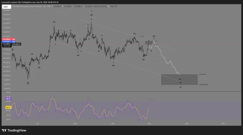Select the Sep label on time axis
The width and height of the screenshot is (243, 135).
coord(113,124)
